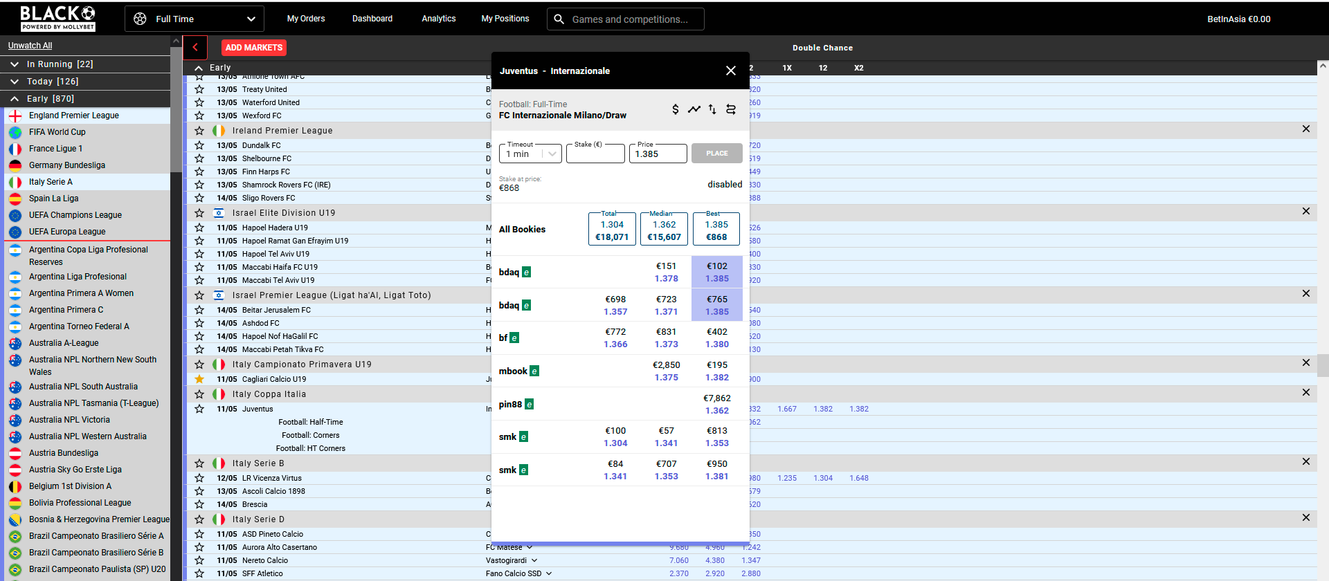Remove Italy Serie D section with X
The image size is (1329, 581).
pos(1305,518)
